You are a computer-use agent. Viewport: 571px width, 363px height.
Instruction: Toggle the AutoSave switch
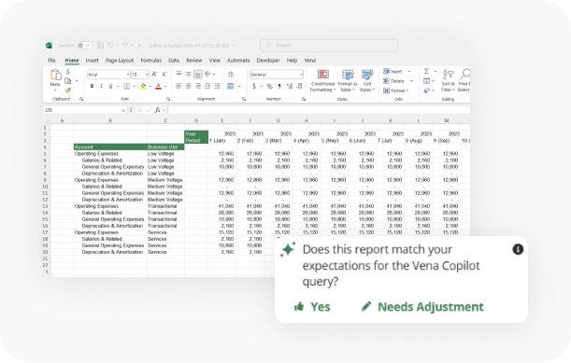click(84, 45)
